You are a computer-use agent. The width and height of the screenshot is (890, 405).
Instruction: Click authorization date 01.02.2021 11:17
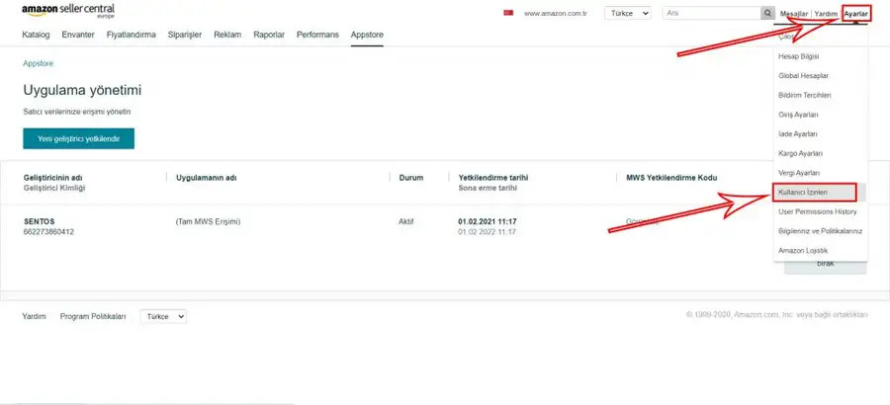point(487,222)
